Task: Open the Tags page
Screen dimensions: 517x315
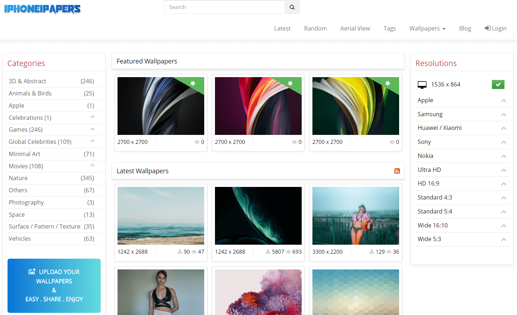Action: [x=389, y=28]
